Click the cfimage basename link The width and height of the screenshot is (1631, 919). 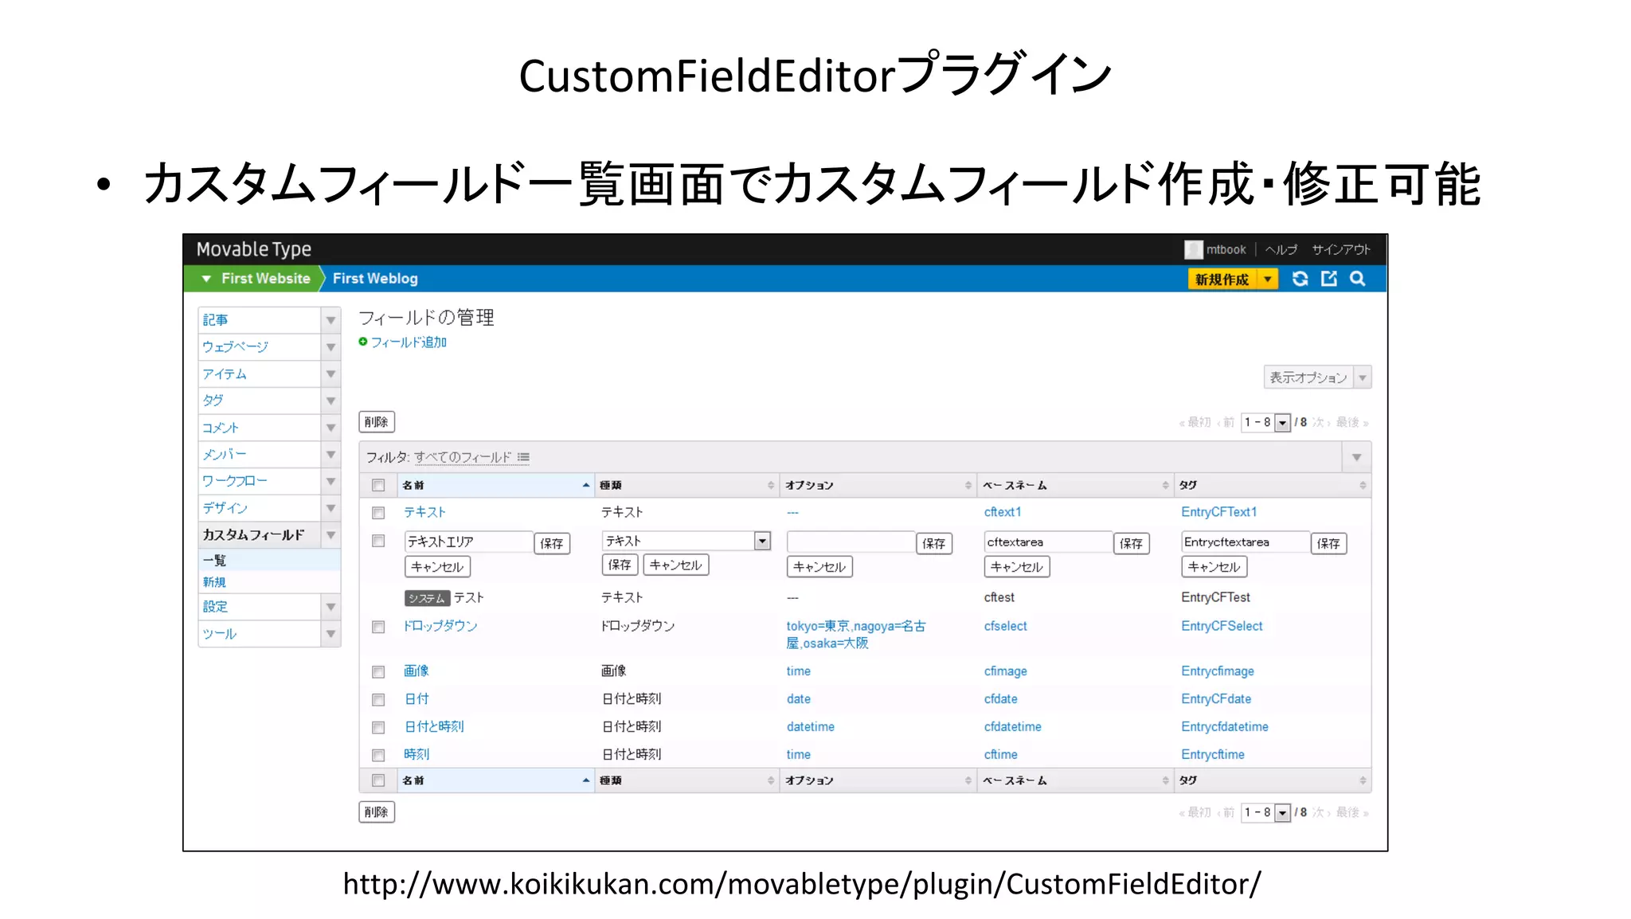(x=1005, y=671)
